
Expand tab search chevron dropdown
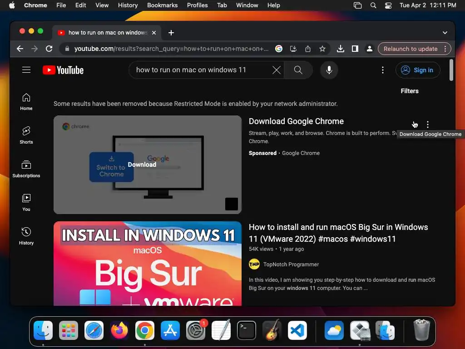coord(445,33)
